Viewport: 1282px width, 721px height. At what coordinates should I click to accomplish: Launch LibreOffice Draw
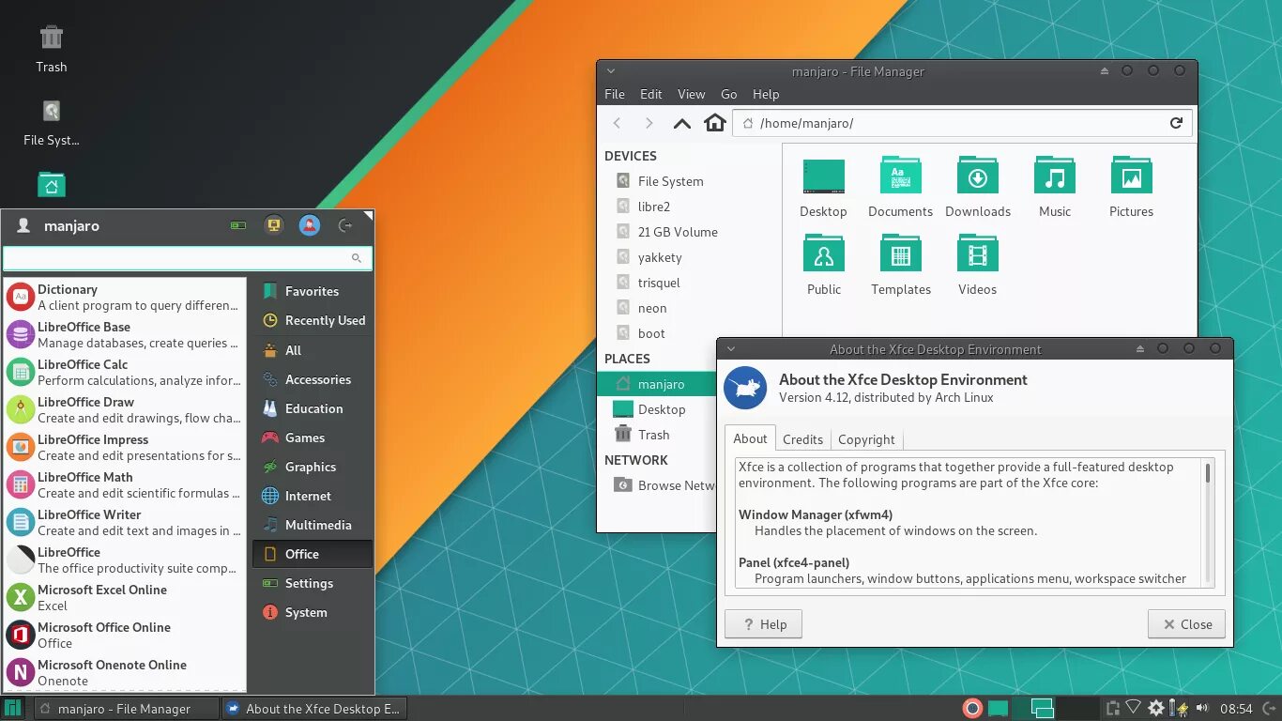coord(125,409)
